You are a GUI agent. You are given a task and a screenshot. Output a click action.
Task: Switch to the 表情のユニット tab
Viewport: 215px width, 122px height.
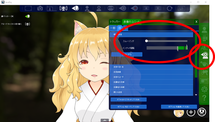click(x=131, y=22)
